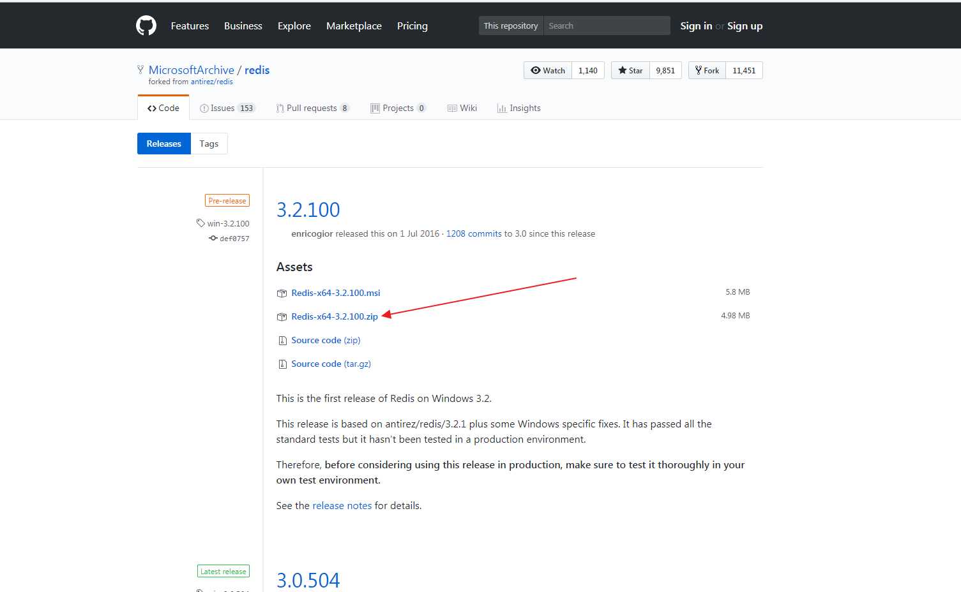
Task: Open the release notes link
Action: tap(342, 505)
